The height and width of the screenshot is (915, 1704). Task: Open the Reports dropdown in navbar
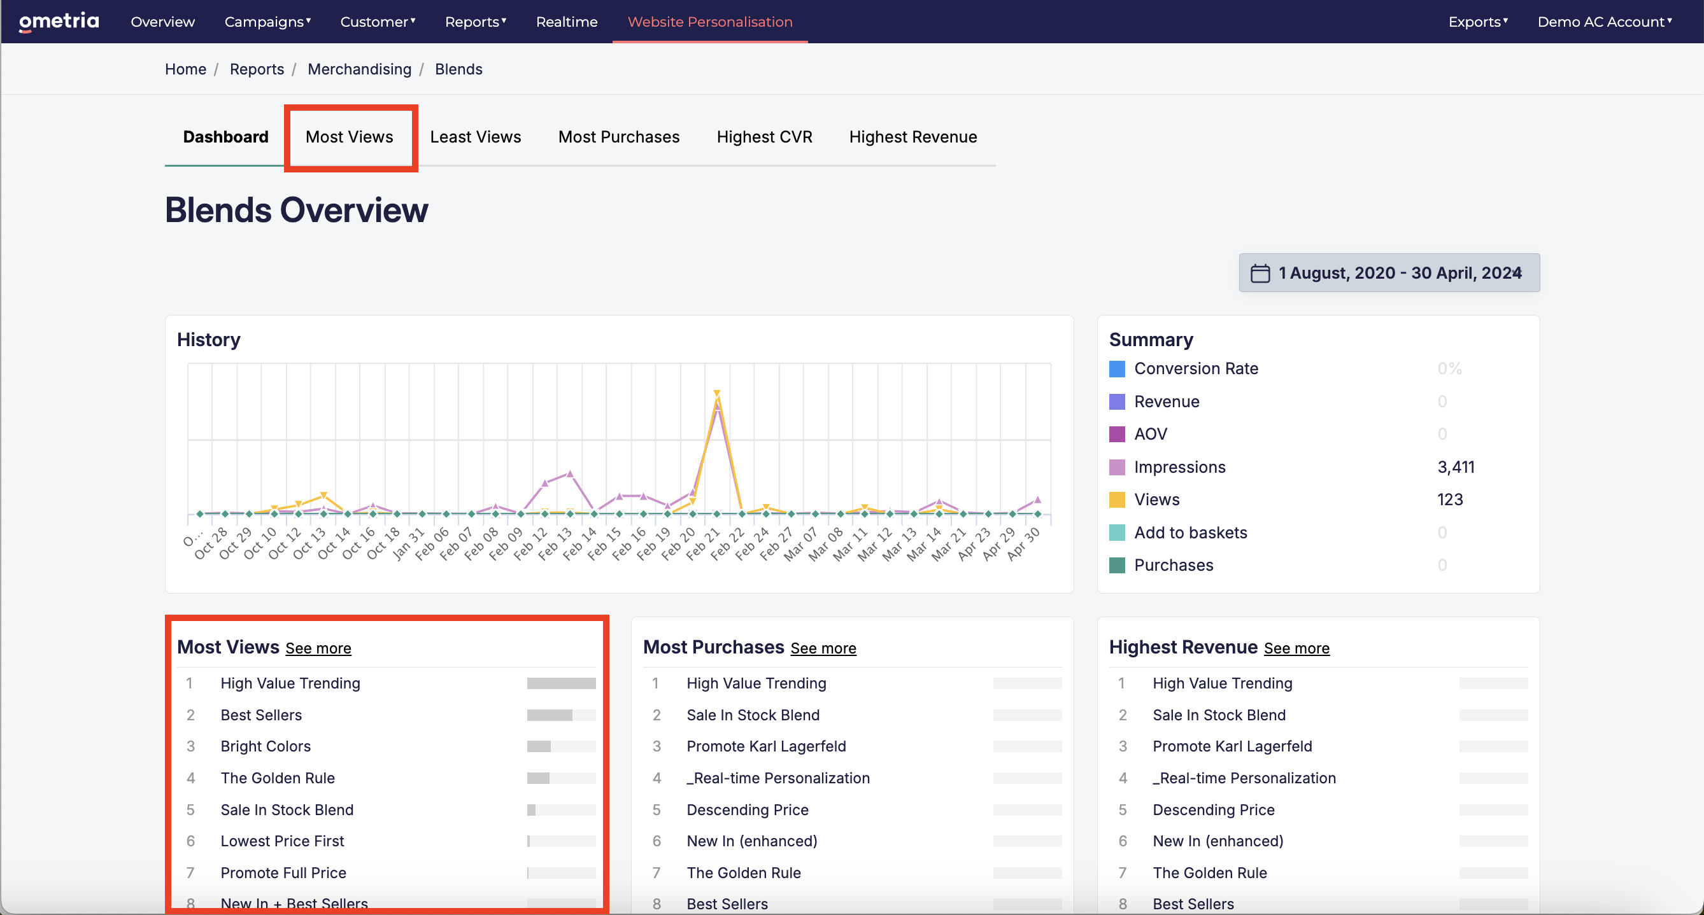coord(476,22)
